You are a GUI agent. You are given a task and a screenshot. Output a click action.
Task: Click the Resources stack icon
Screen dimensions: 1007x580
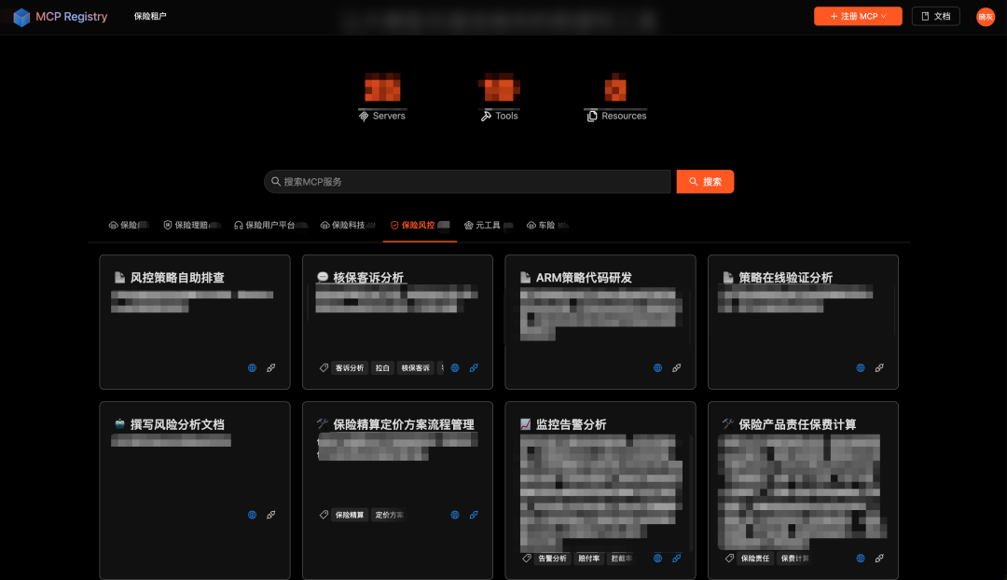591,115
